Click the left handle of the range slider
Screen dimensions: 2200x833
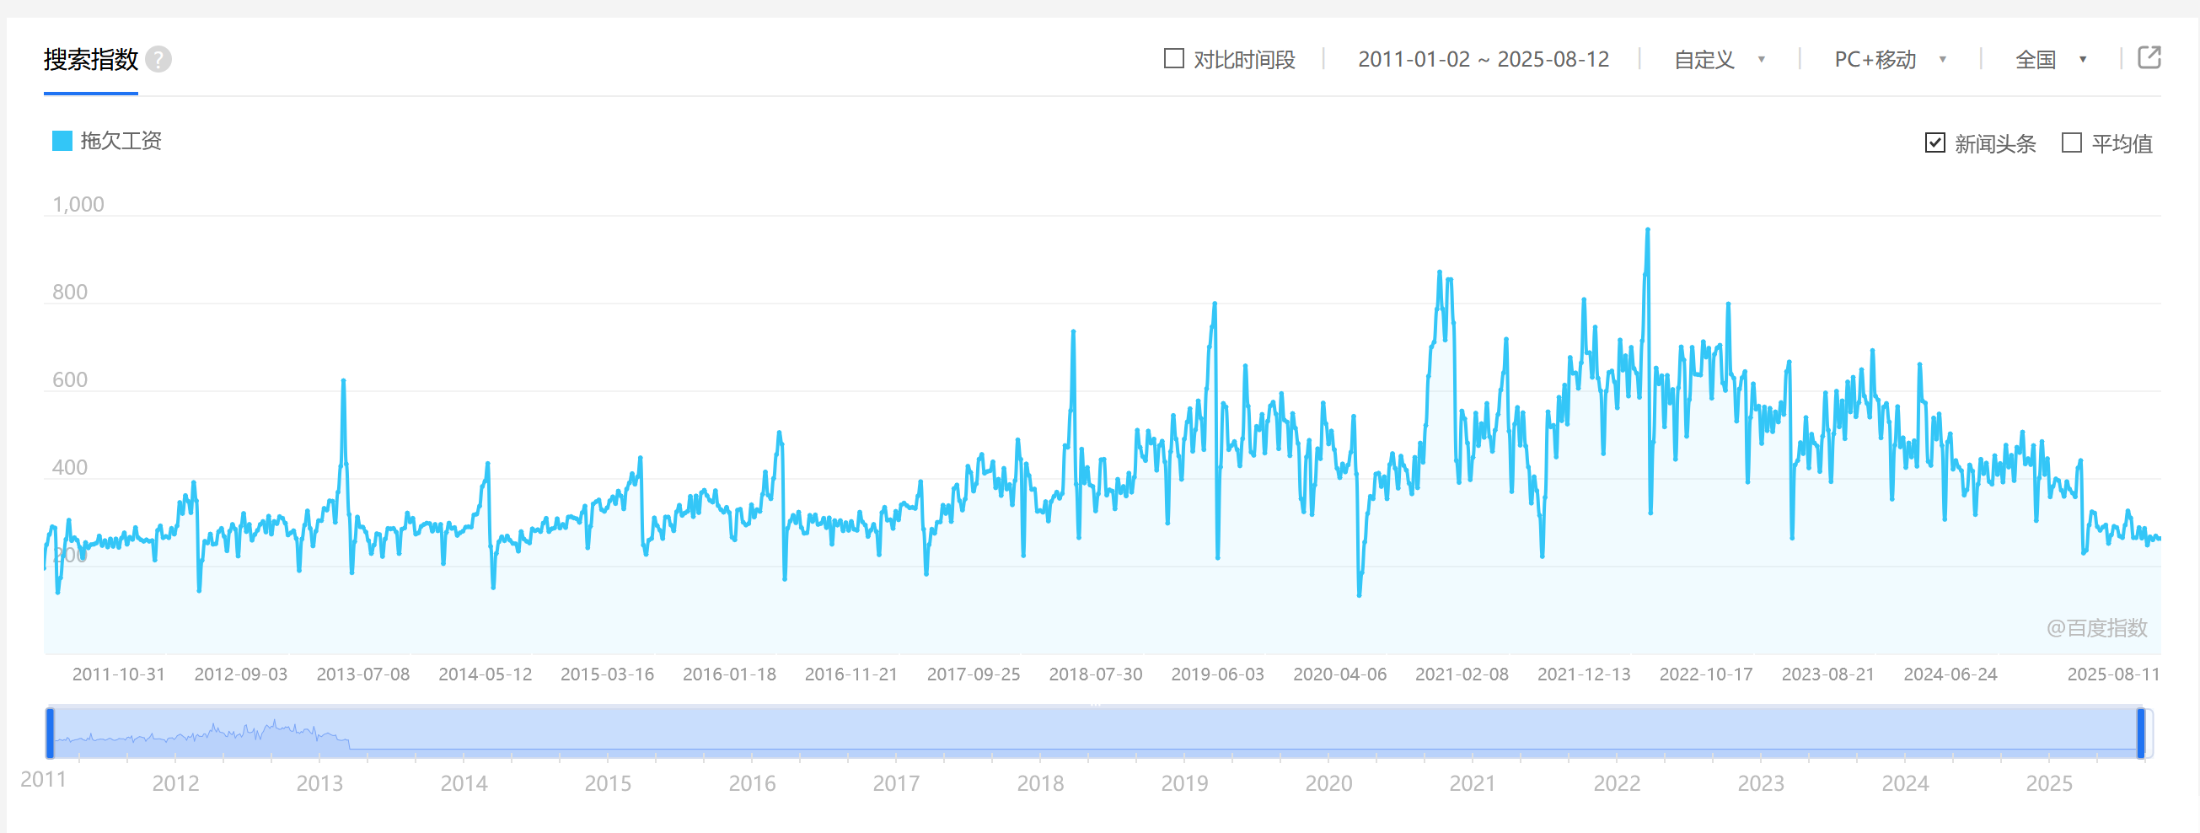coord(51,732)
